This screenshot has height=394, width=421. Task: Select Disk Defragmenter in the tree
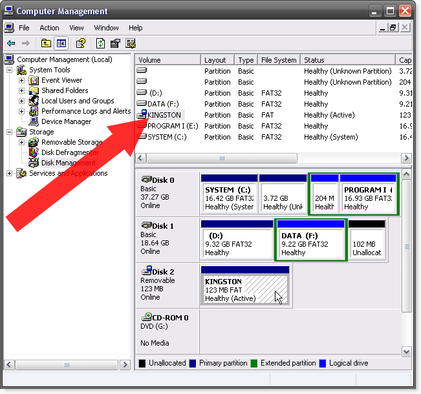[70, 152]
